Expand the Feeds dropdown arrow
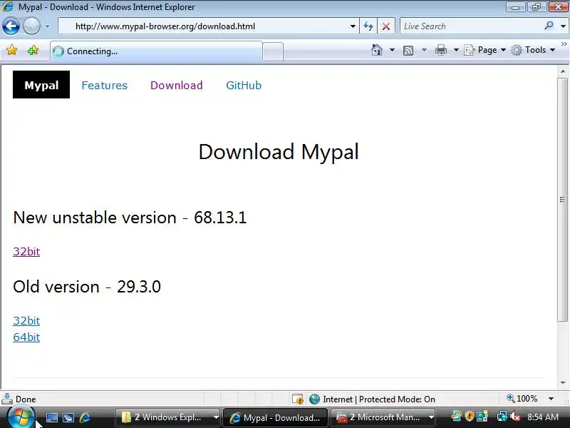570x428 pixels. pos(424,50)
